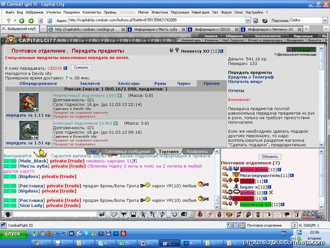Click the Windows пуск start button

coord(14,234)
